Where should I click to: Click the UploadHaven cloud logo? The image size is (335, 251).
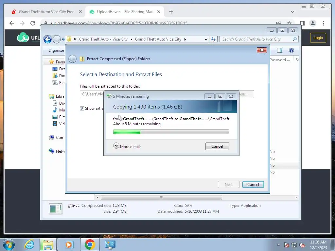(x=23, y=37)
